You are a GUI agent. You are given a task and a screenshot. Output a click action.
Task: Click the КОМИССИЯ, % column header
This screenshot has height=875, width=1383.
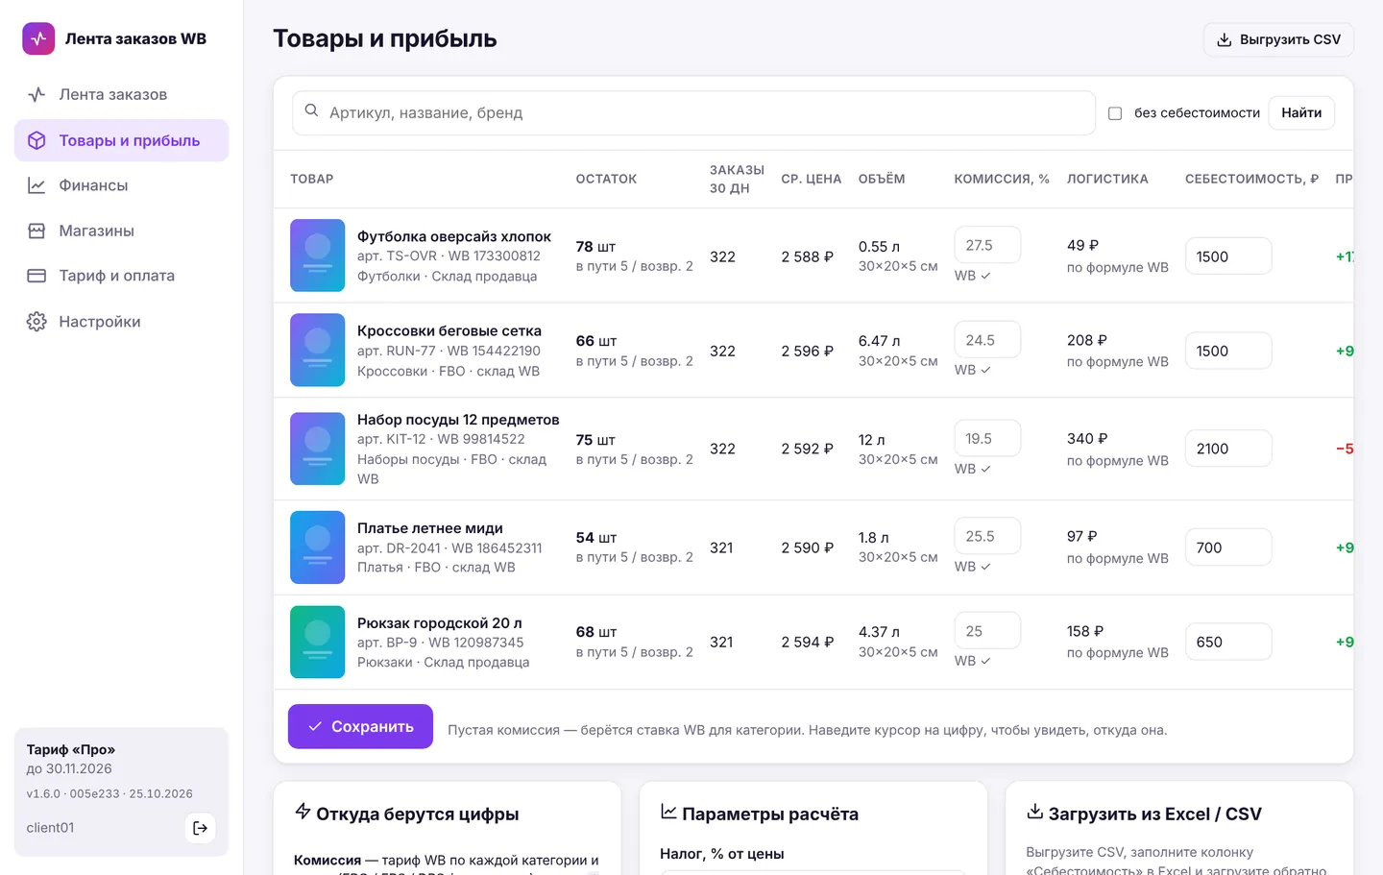(1002, 179)
